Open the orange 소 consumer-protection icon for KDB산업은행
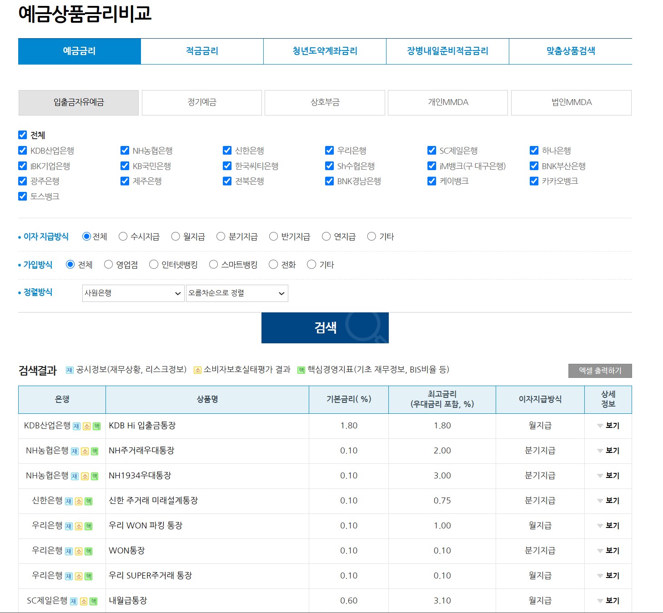Image resolution: width=663 pixels, height=613 pixels. tap(86, 427)
